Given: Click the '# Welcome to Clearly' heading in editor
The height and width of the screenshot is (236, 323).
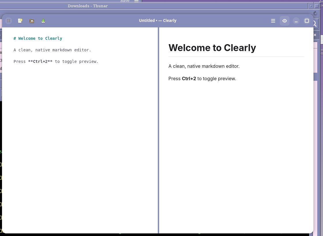Looking at the screenshot, I should coord(38,38).
